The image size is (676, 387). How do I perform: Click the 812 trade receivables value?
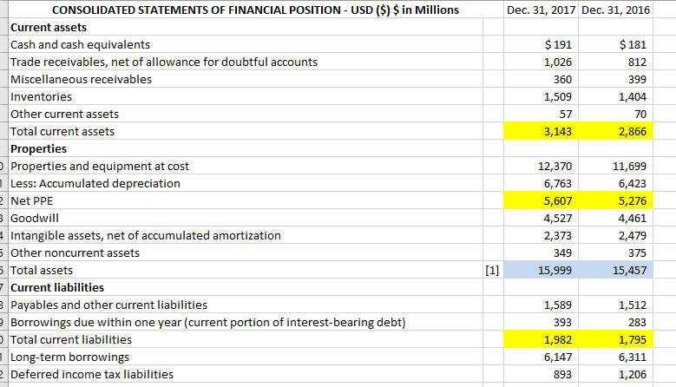tap(637, 62)
